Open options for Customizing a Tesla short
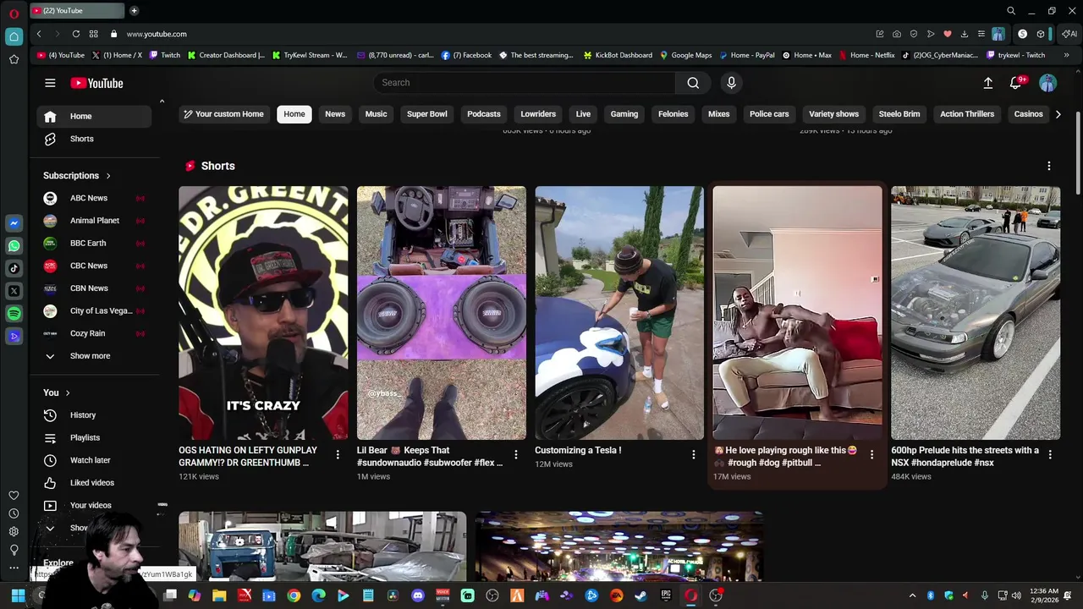The width and height of the screenshot is (1083, 609). 694,455
